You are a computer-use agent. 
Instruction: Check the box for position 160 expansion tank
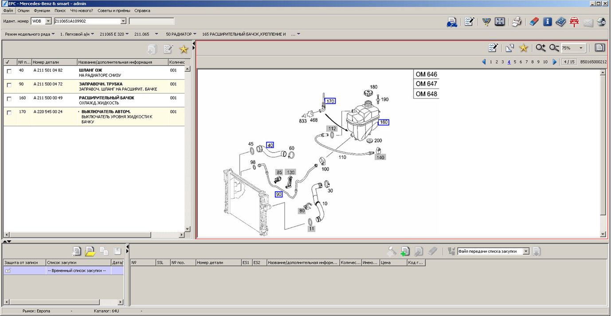pos(9,99)
